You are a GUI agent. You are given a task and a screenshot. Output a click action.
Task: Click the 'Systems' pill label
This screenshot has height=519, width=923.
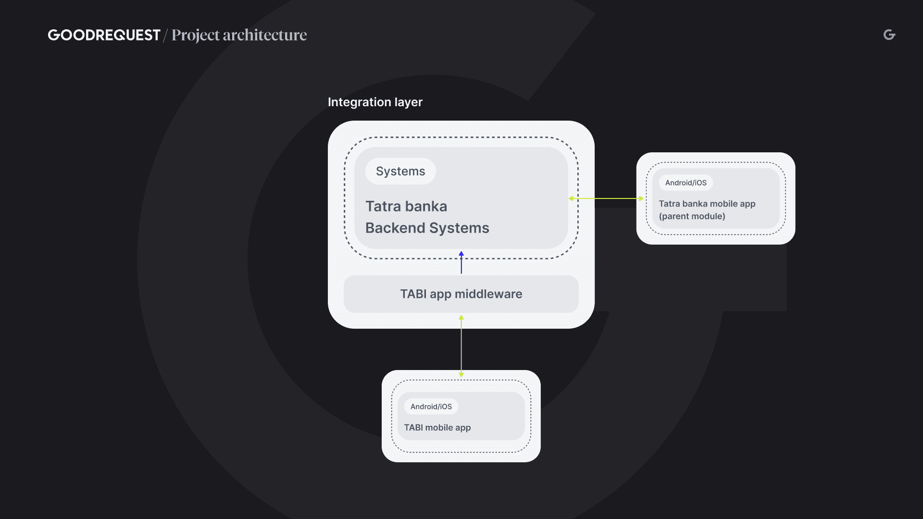click(400, 171)
